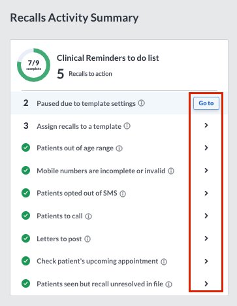237x306 pixels.
Task: Click info icon next to Letters to post
Action: coord(87,239)
